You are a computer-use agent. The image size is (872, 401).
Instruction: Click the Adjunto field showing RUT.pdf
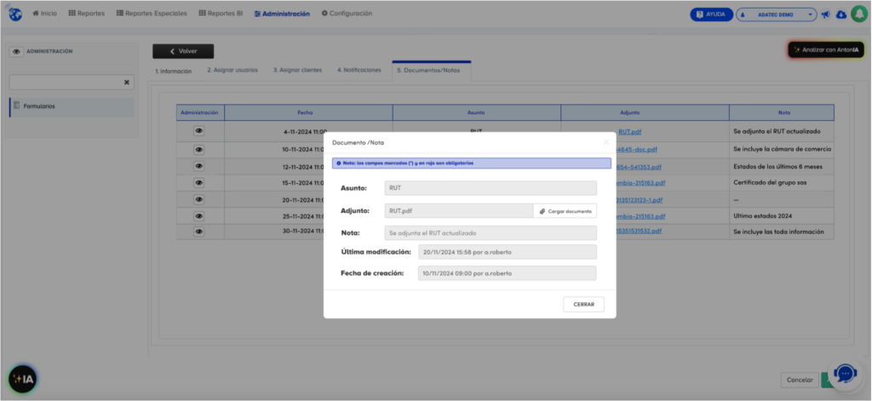click(x=459, y=211)
